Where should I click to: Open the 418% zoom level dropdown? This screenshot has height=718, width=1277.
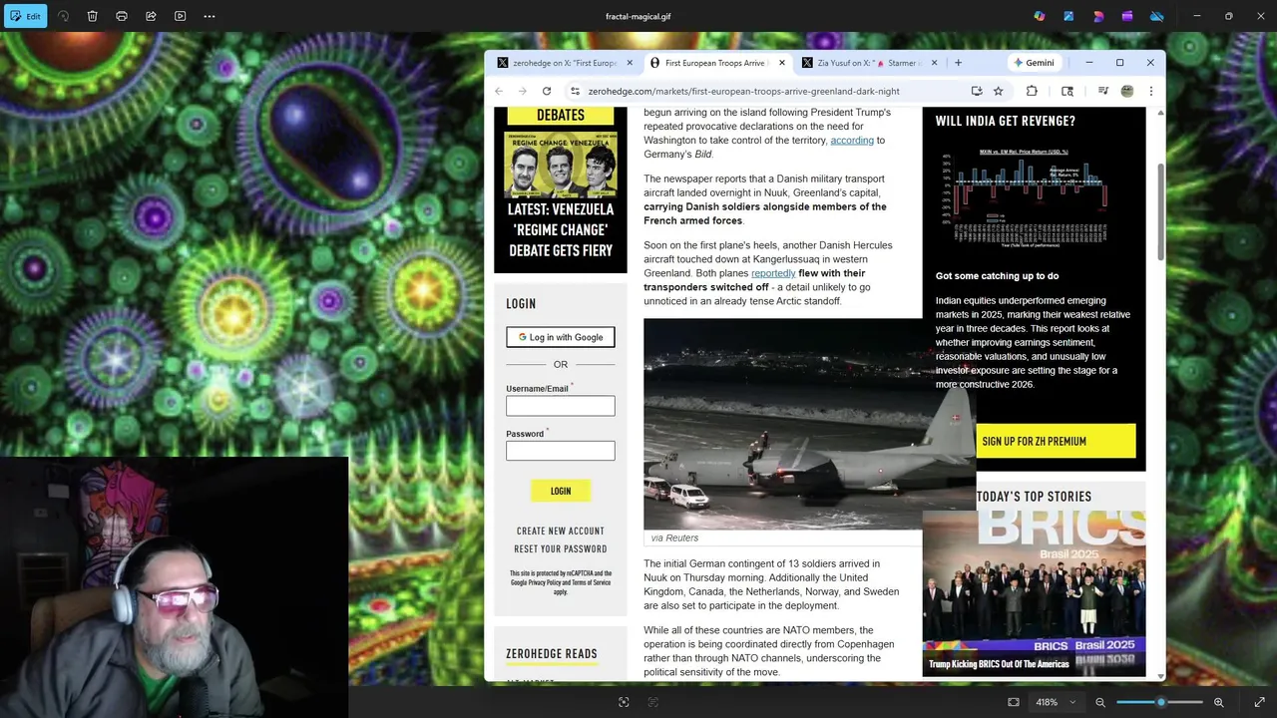point(1056,702)
